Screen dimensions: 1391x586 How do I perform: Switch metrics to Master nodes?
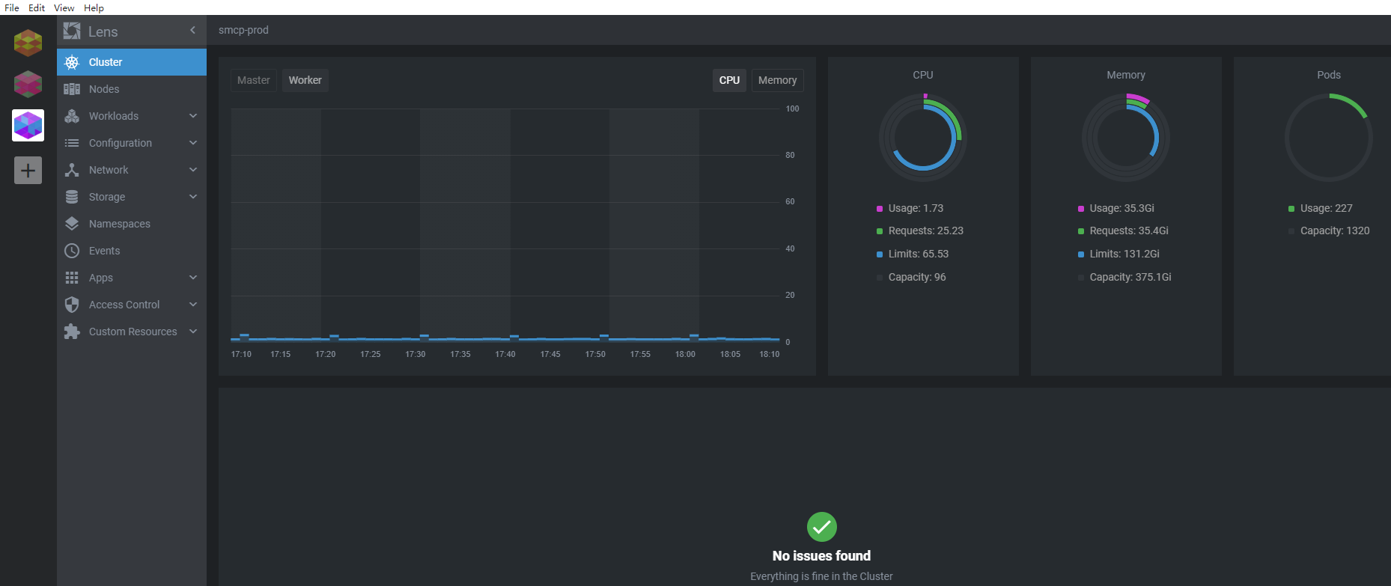253,80
